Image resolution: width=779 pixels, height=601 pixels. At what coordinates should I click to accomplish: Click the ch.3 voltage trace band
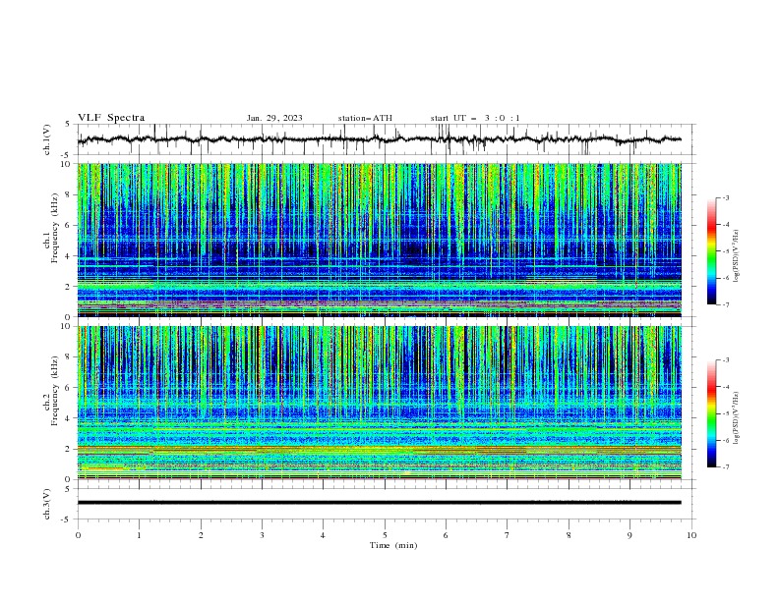coord(379,503)
